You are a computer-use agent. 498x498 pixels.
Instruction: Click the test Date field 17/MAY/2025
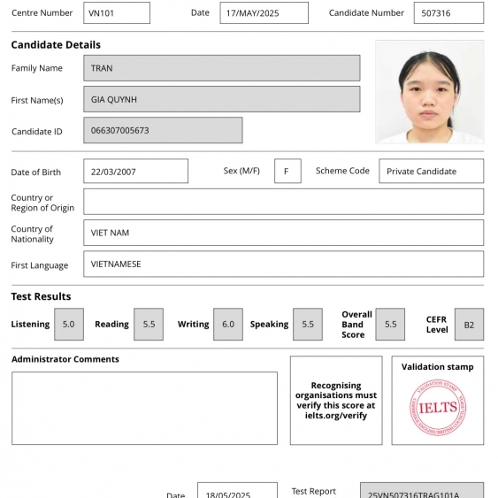pos(264,13)
